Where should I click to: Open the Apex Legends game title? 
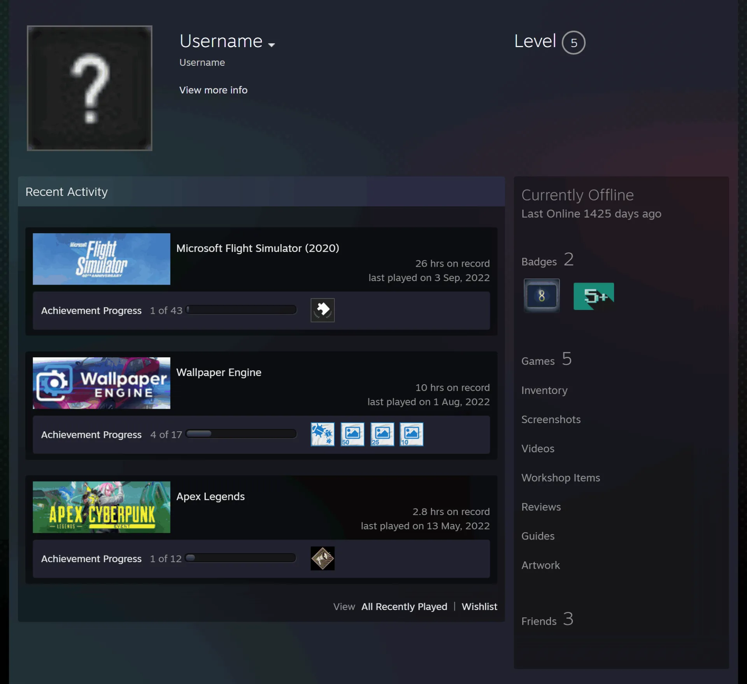[x=210, y=496]
